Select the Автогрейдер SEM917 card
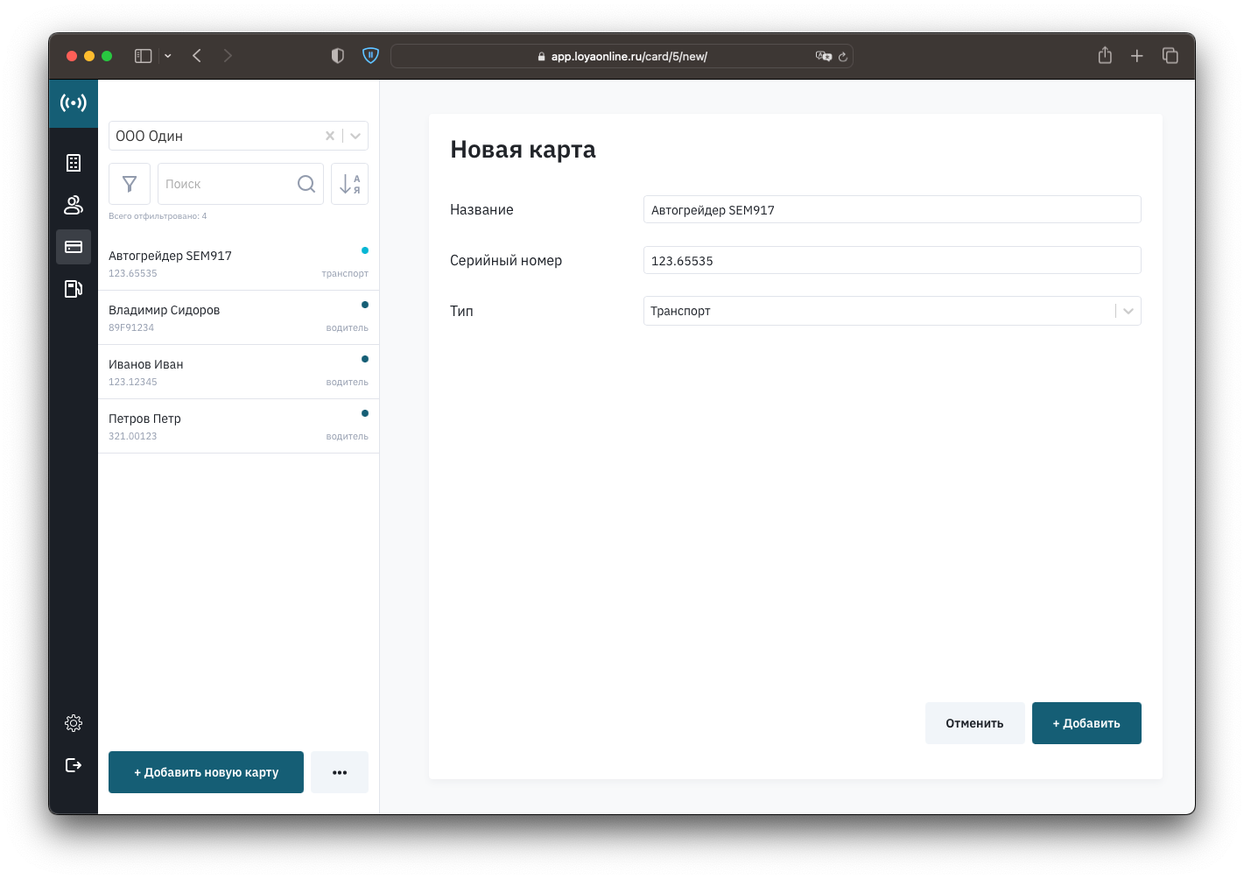 pos(238,264)
